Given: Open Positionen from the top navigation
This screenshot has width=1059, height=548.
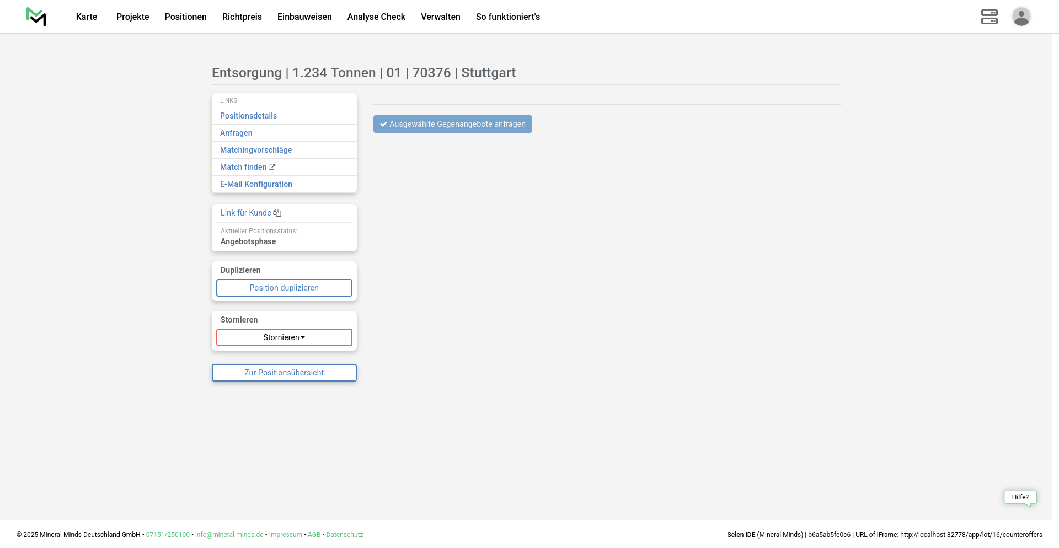Looking at the screenshot, I should [x=185, y=17].
